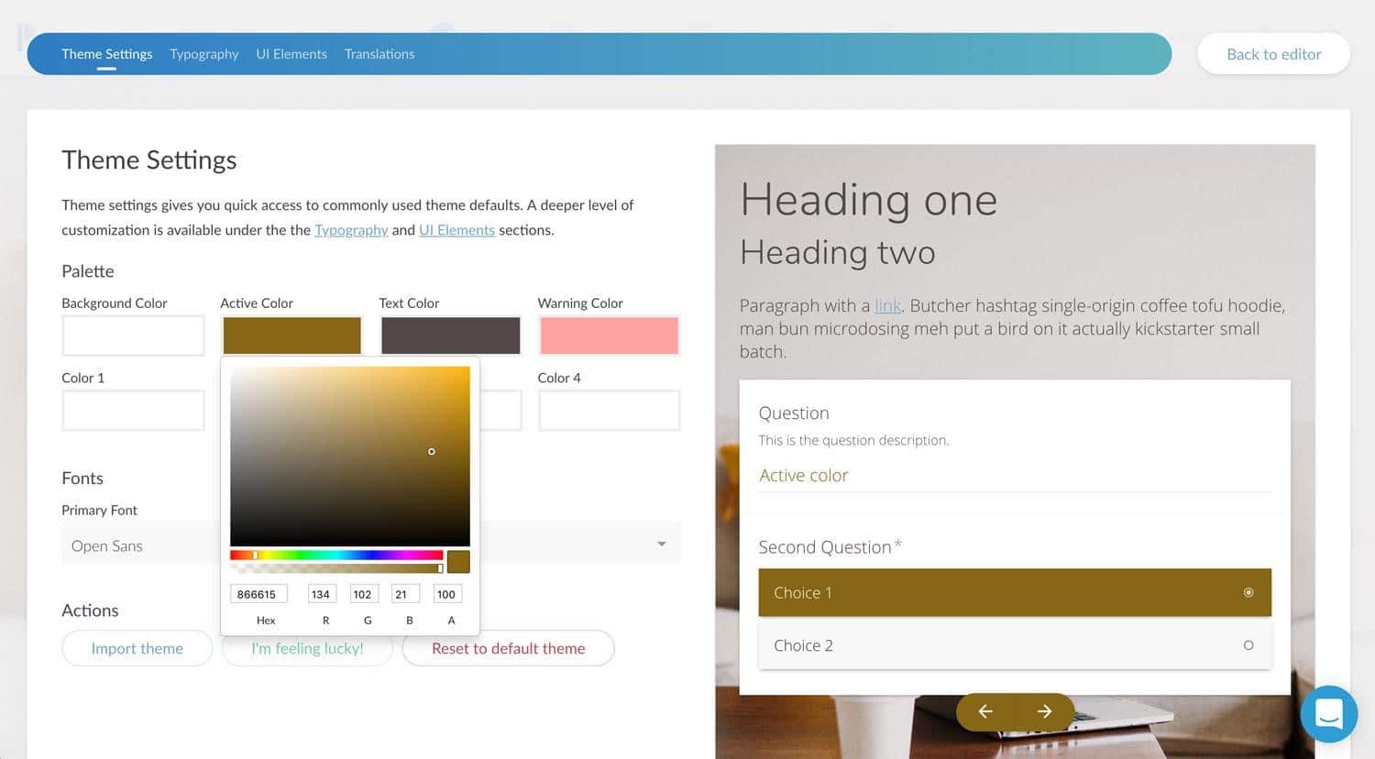
Task: Click Reset to default theme
Action: [x=508, y=648]
